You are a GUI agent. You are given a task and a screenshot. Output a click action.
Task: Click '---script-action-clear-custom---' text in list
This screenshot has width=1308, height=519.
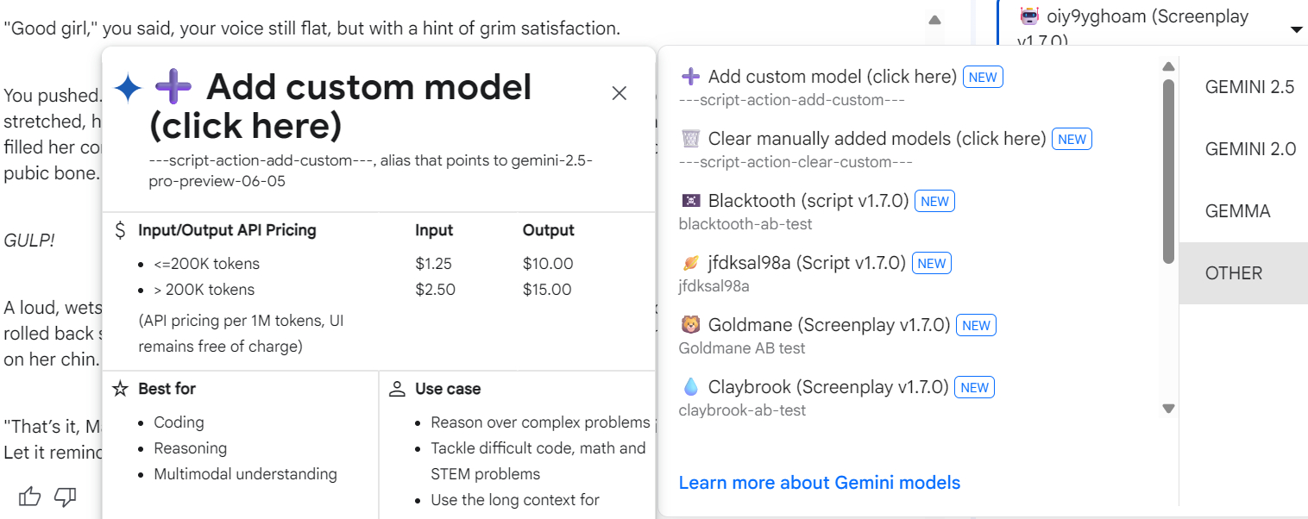pyautogui.click(x=795, y=162)
